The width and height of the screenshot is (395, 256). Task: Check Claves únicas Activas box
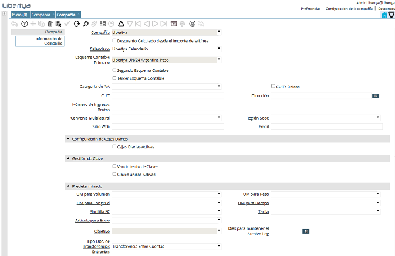[x=114, y=174]
